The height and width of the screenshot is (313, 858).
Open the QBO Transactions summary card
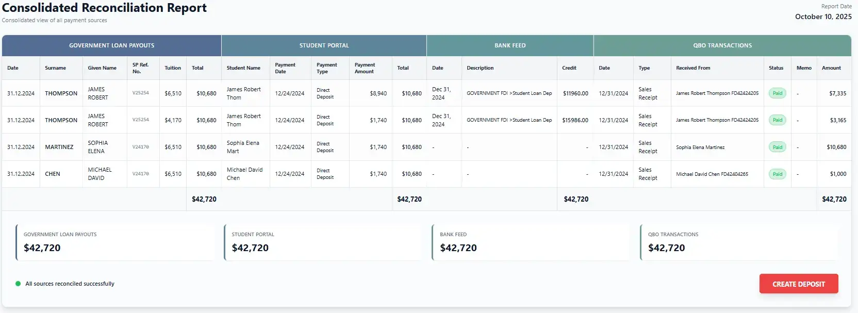pos(739,242)
